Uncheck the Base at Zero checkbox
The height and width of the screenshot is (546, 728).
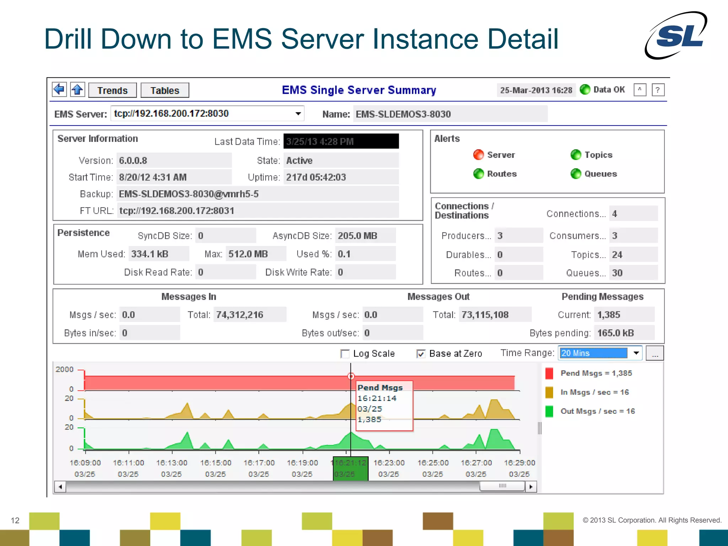421,354
